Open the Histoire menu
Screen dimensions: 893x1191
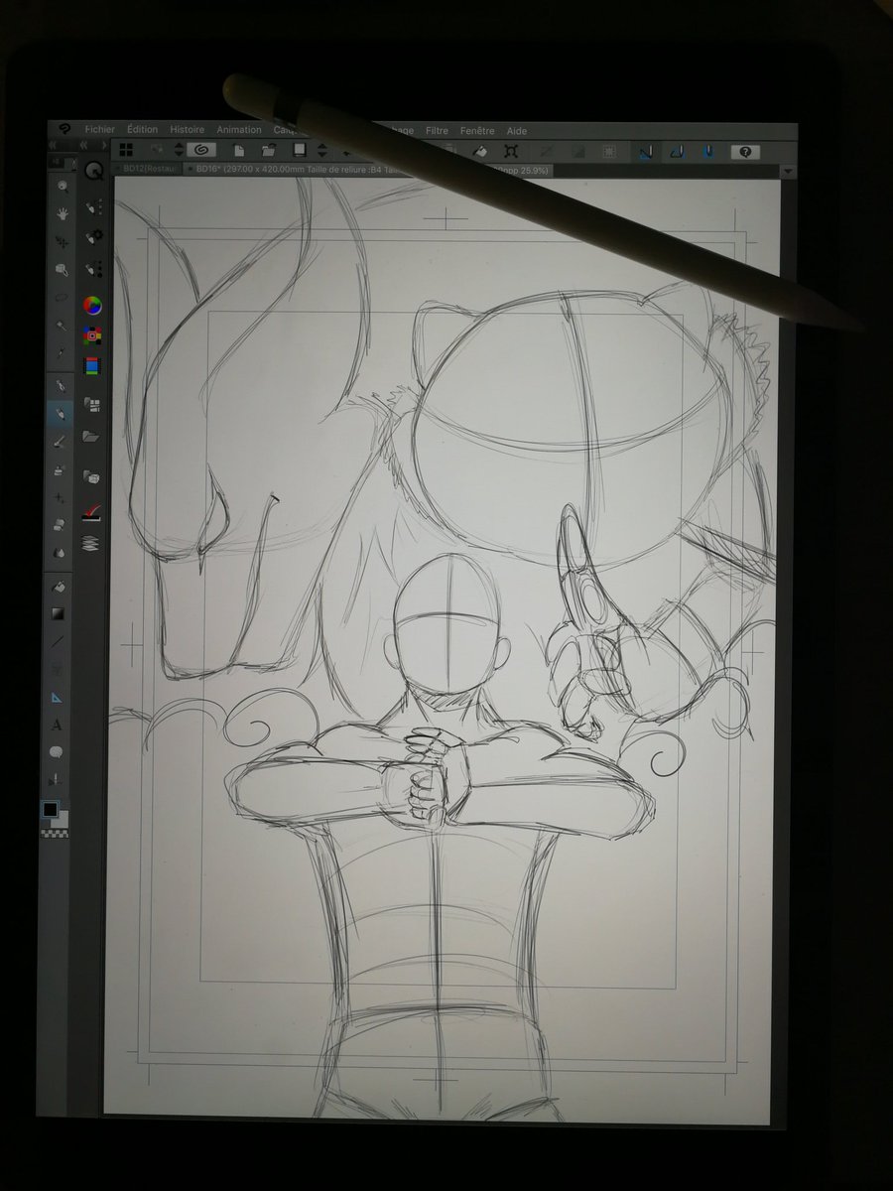(x=187, y=129)
